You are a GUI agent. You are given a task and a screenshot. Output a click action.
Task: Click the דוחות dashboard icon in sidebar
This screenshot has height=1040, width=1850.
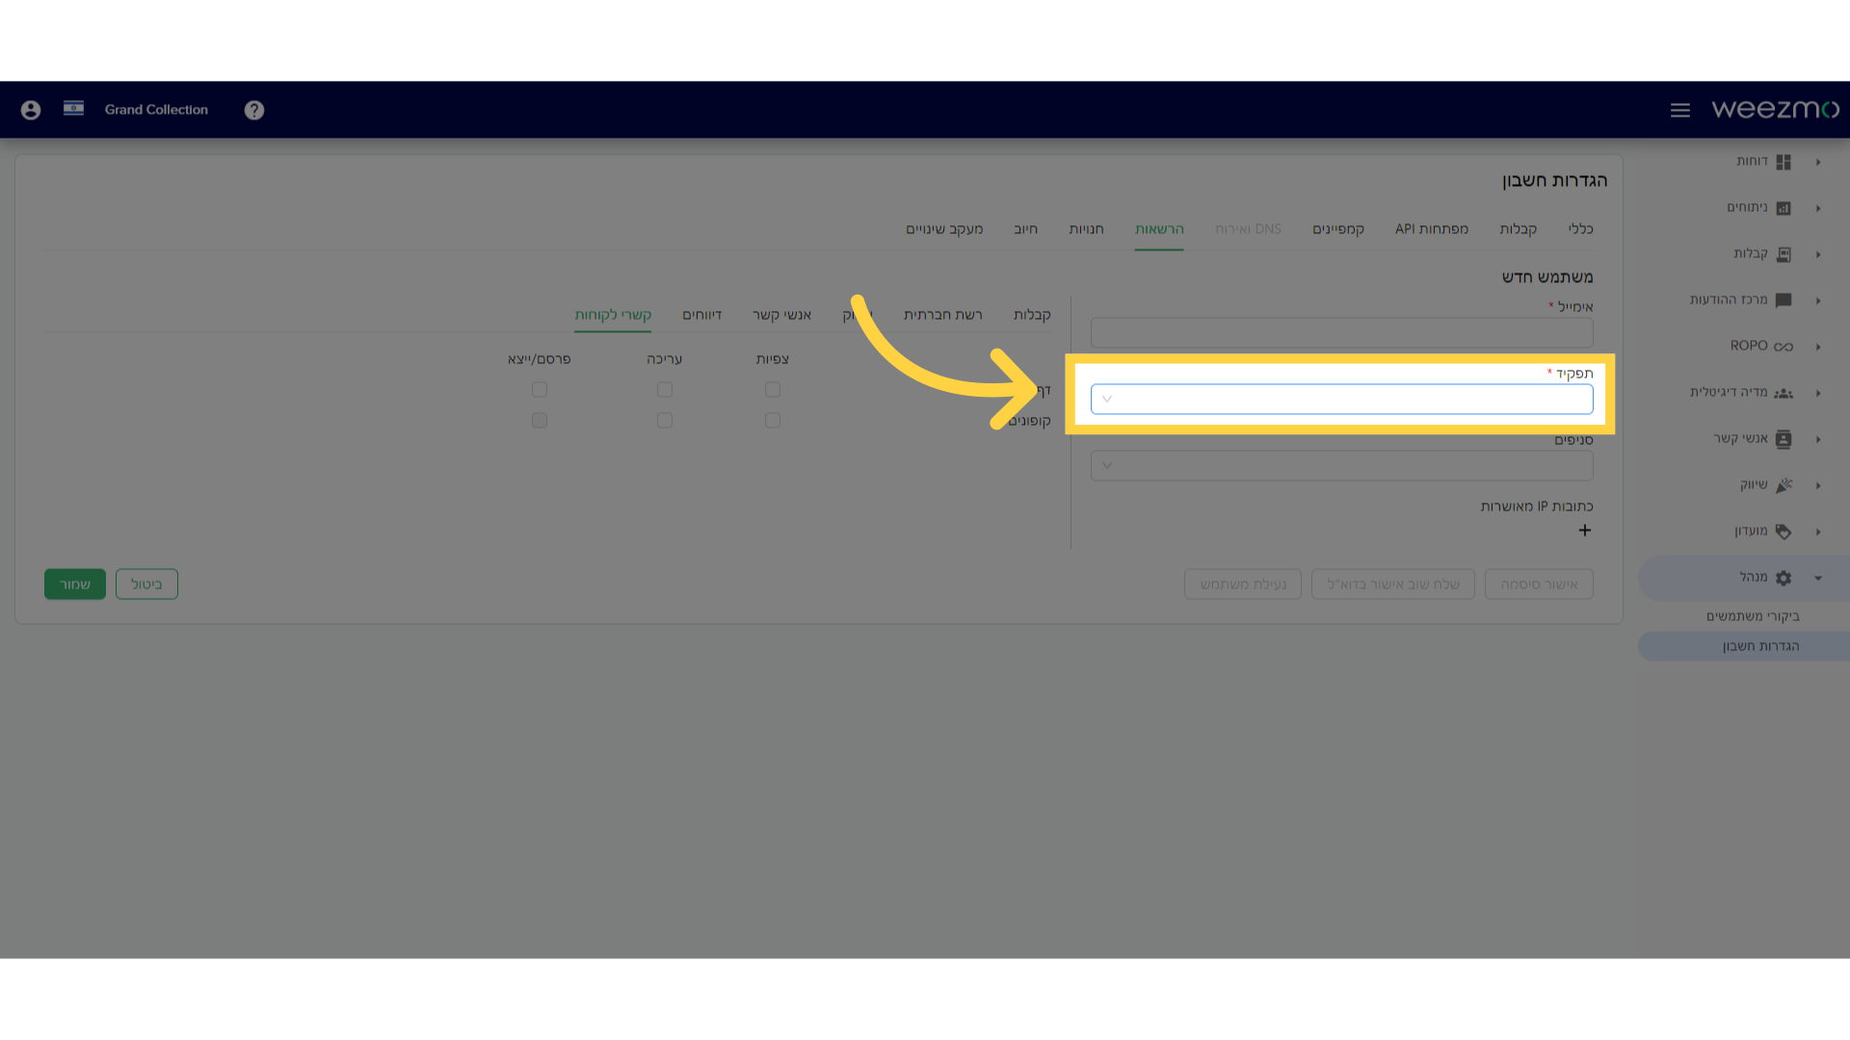pos(1784,162)
